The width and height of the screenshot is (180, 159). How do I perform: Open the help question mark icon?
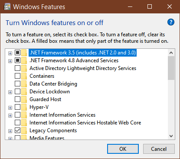tap(171, 22)
